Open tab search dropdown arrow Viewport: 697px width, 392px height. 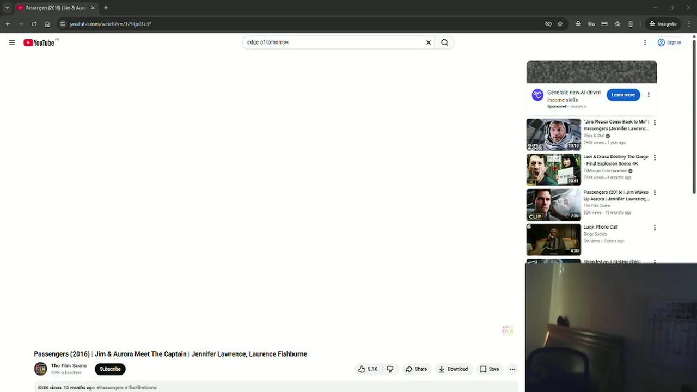[x=7, y=8]
